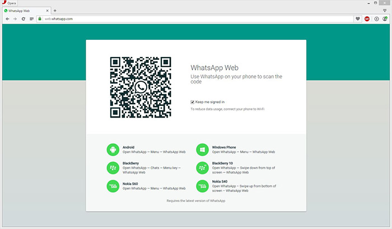Open the tab menu icon at right
This screenshot has height=229, width=392.
coord(385,11)
